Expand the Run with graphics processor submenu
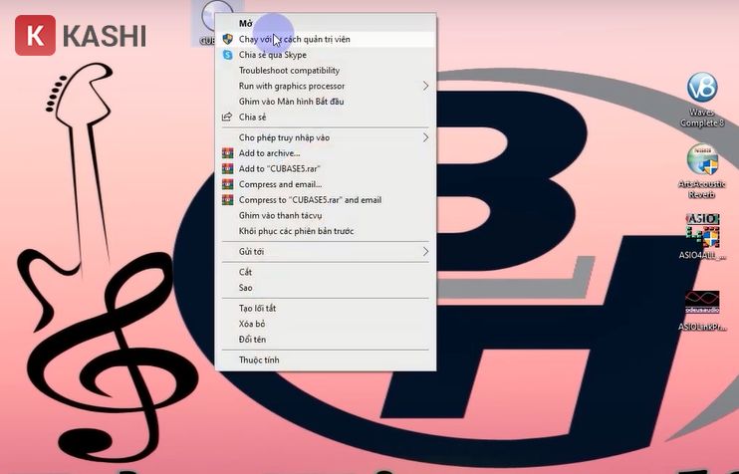Screen dimensions: 739x474 pyautogui.click(x=425, y=86)
